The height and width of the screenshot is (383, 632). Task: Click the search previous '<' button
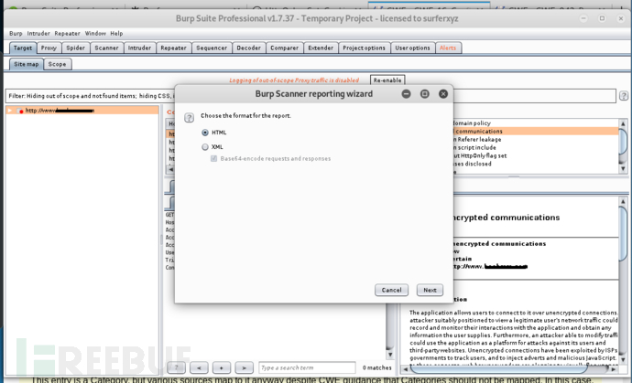(x=199, y=367)
